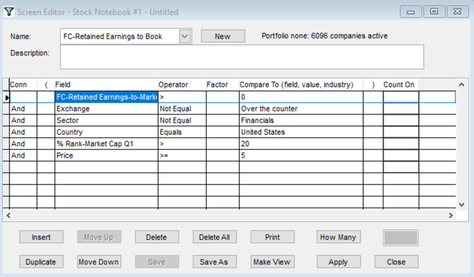
Task: Maximize the Screen Editor window
Action: pyautogui.click(x=434, y=12)
